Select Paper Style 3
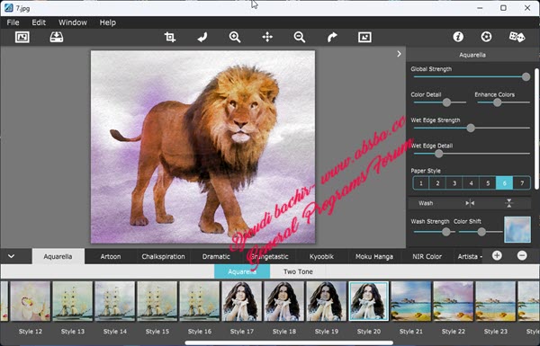The image size is (540, 346). coord(454,183)
